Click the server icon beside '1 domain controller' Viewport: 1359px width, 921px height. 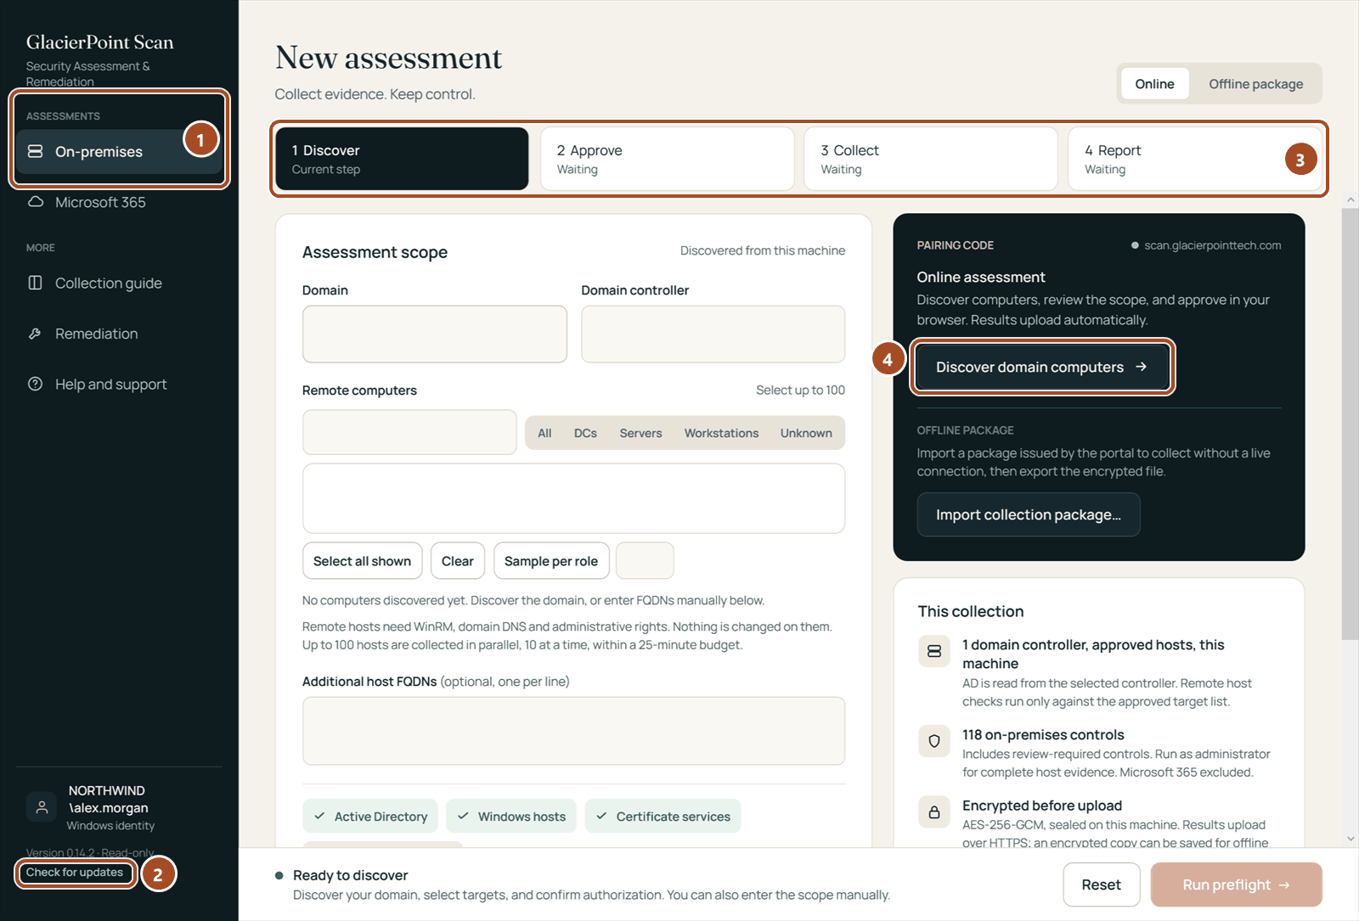[x=934, y=651]
